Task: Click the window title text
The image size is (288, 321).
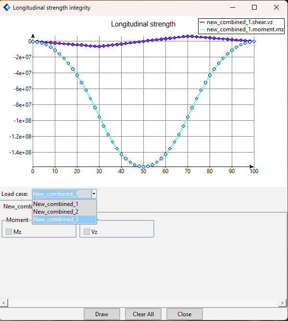Action: pyautogui.click(x=52, y=8)
